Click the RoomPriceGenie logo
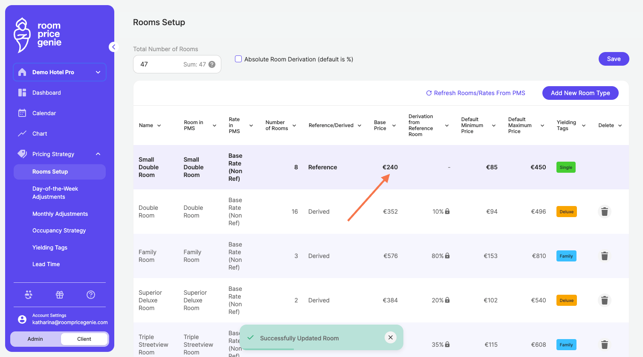 (x=38, y=35)
